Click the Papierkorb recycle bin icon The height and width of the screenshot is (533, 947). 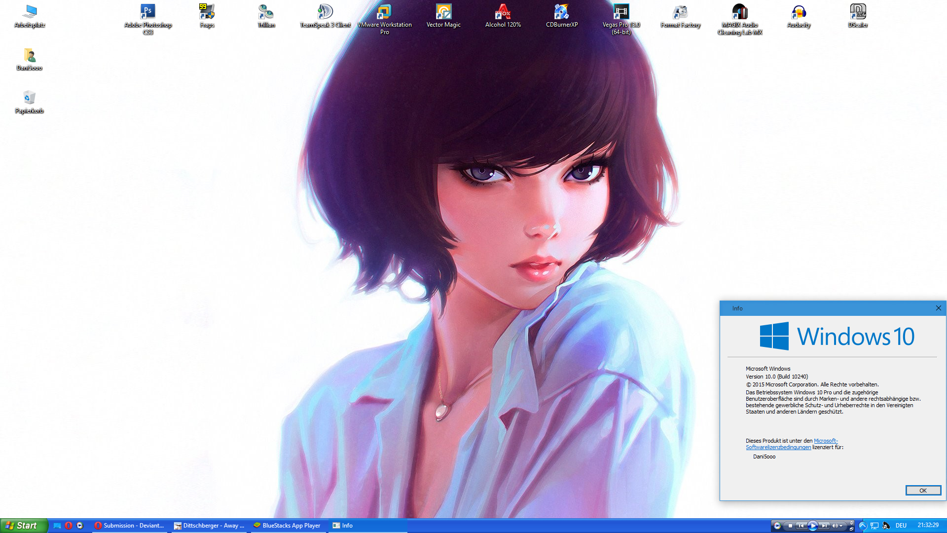tap(30, 102)
